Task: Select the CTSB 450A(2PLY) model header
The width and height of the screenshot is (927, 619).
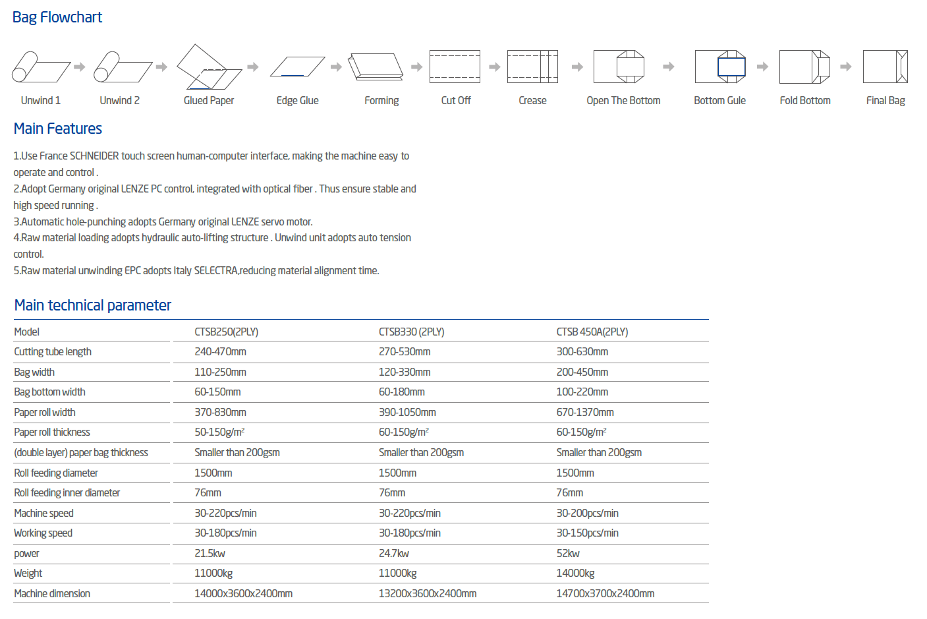Action: point(592,332)
